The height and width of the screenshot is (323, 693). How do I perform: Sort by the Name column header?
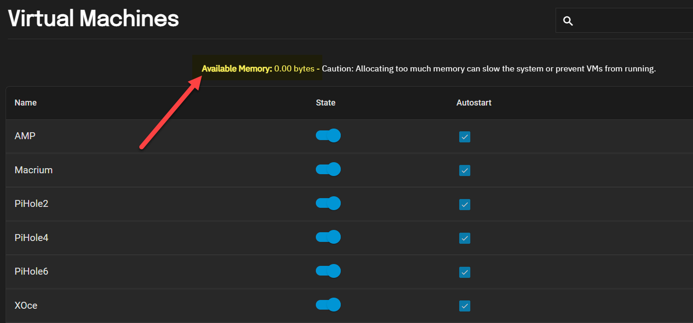[x=25, y=102]
